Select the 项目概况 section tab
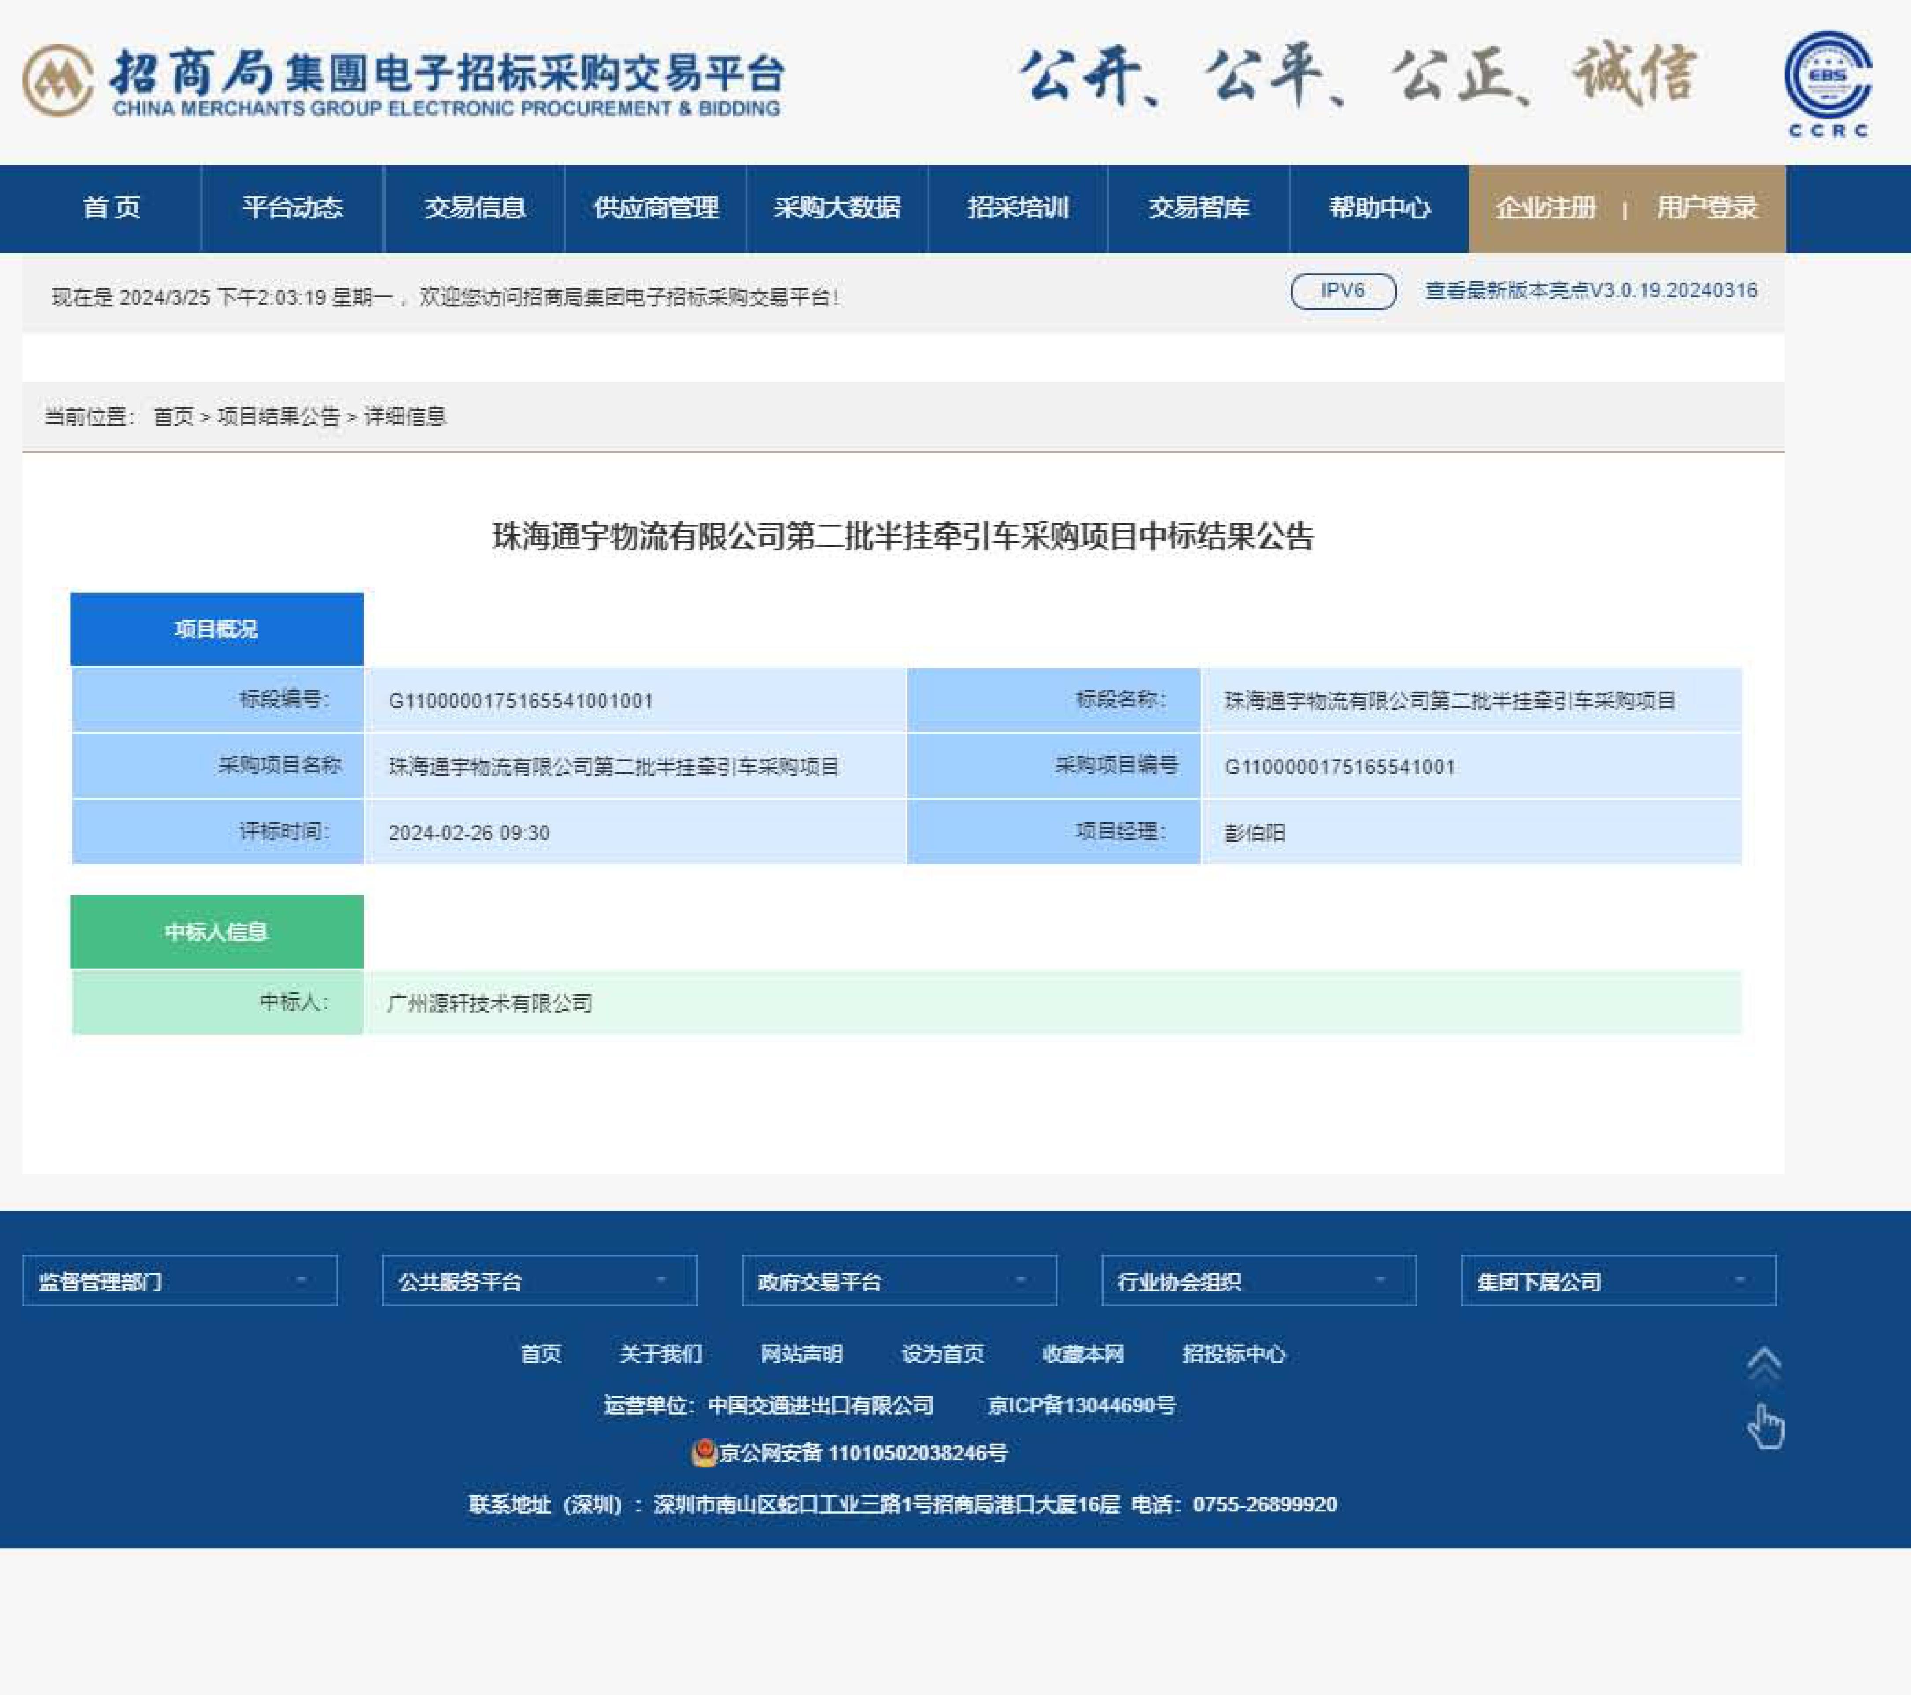The width and height of the screenshot is (1911, 1695). pos(217,629)
